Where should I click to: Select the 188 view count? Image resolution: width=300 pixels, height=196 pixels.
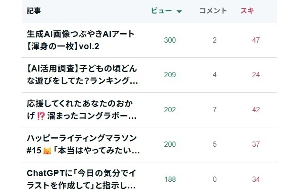170,179
